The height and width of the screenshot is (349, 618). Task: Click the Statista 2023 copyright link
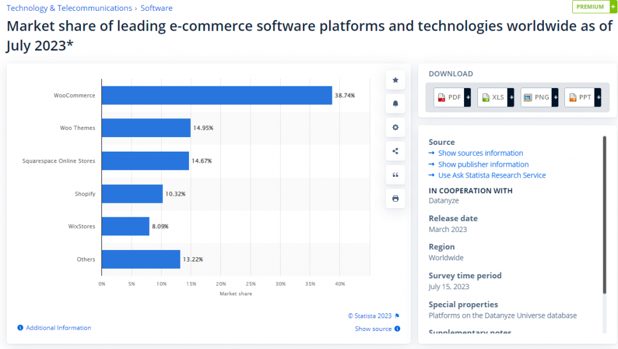click(x=370, y=316)
